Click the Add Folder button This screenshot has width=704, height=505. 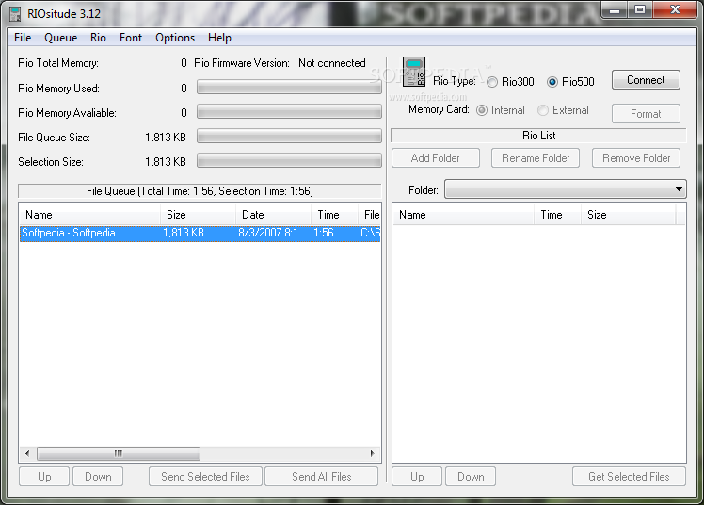click(x=436, y=158)
